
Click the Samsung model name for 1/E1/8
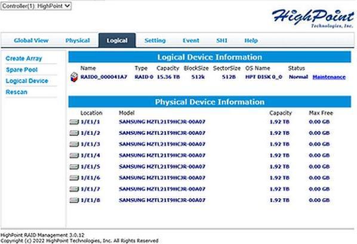pyautogui.click(x=162, y=200)
